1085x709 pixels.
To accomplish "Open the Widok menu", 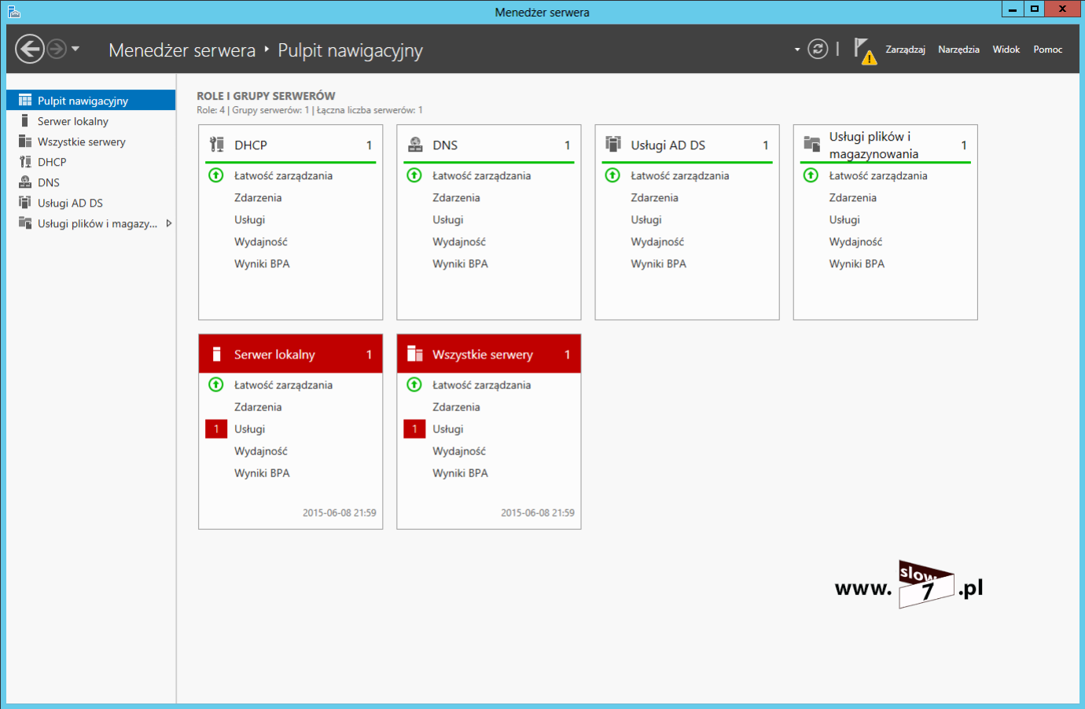I will (1006, 50).
